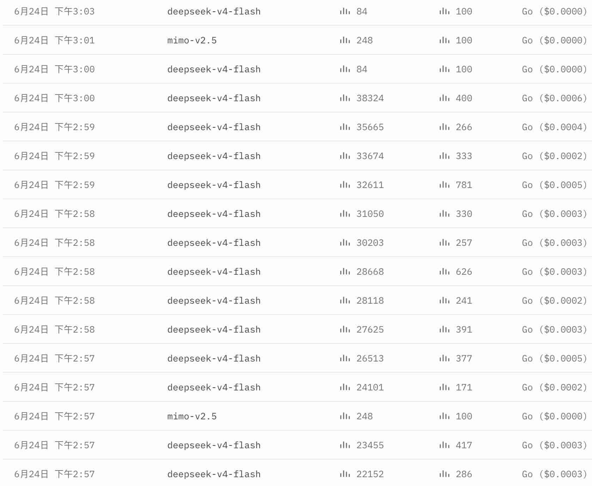Open the chart icon beside 24101
592x486 pixels.
[345, 387]
